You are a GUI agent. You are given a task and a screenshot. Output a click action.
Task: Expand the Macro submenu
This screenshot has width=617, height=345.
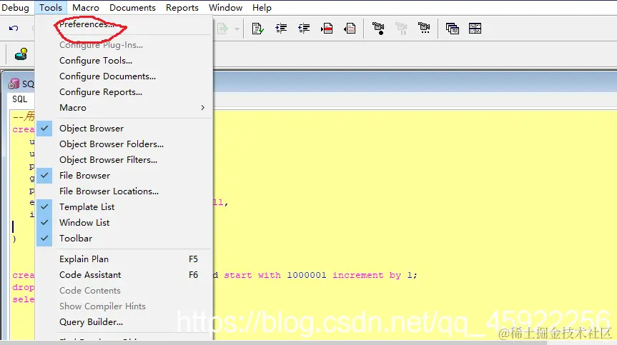tap(124, 108)
